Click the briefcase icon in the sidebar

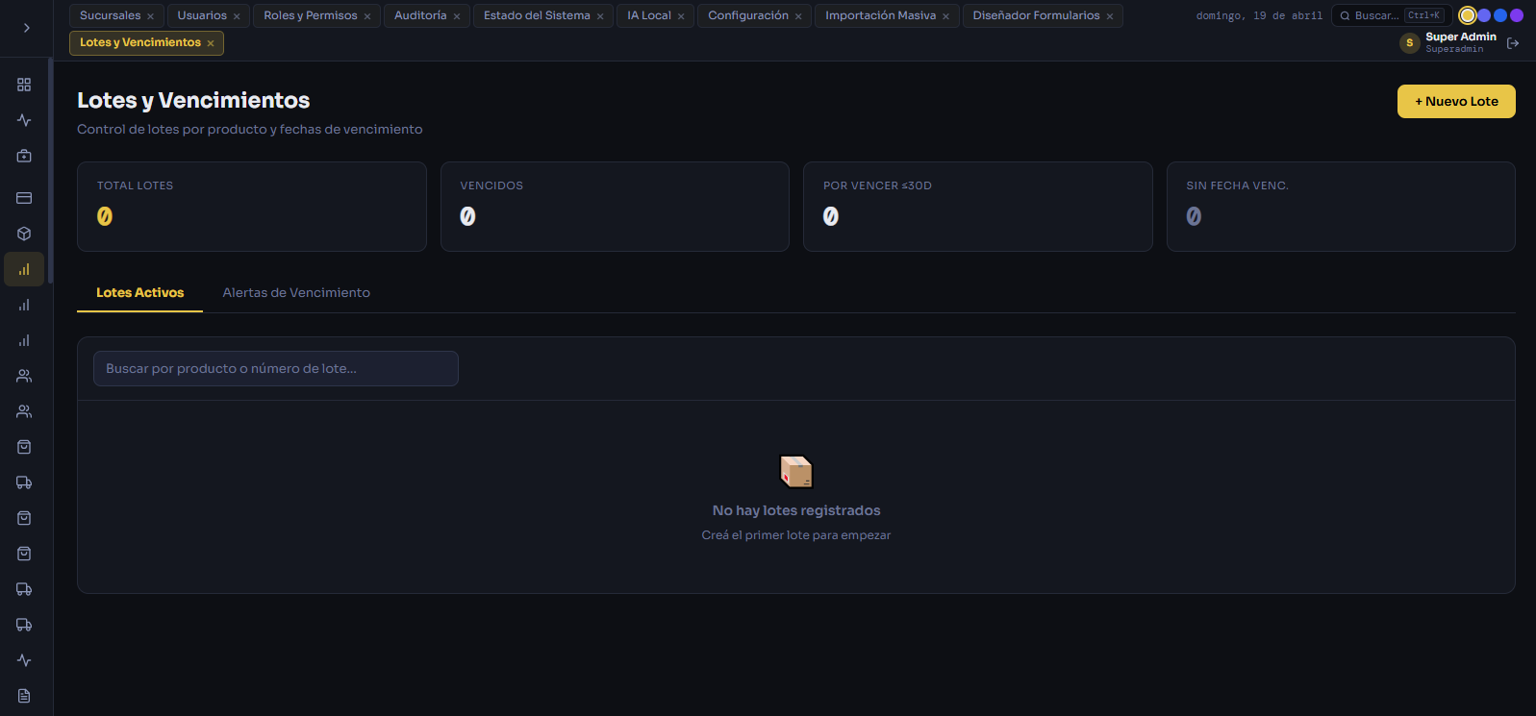(x=24, y=156)
